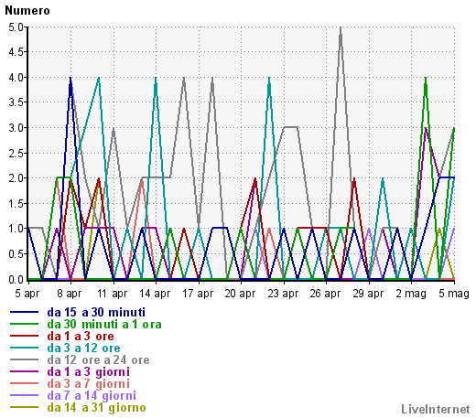Click the purple legend swatch for 1–3 giorni

pyautogui.click(x=24, y=371)
